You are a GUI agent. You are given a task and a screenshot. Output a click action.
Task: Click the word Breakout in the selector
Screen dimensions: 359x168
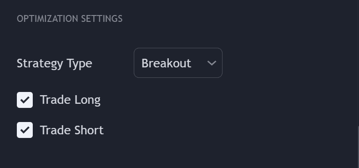point(166,63)
